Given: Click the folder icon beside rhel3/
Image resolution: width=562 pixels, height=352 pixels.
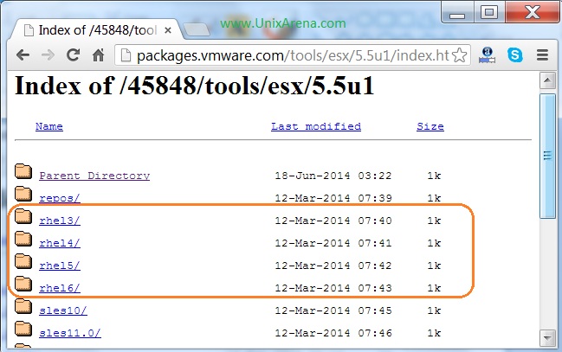Looking at the screenshot, I should 23,216.
